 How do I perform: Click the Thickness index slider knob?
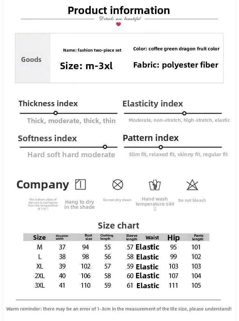tap(56, 113)
